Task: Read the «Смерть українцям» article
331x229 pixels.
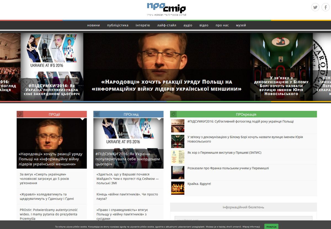Action: (x=44, y=179)
